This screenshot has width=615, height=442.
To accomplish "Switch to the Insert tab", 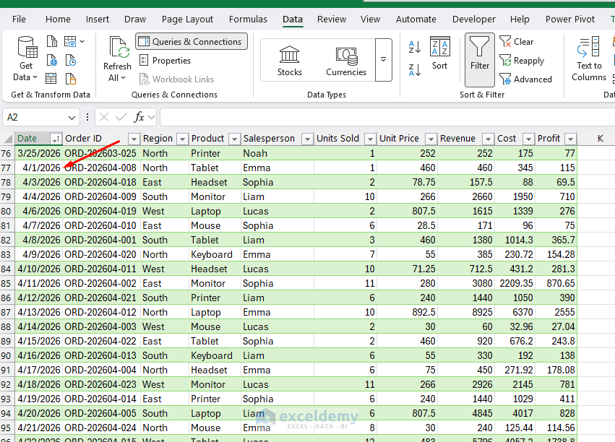I will (98, 19).
